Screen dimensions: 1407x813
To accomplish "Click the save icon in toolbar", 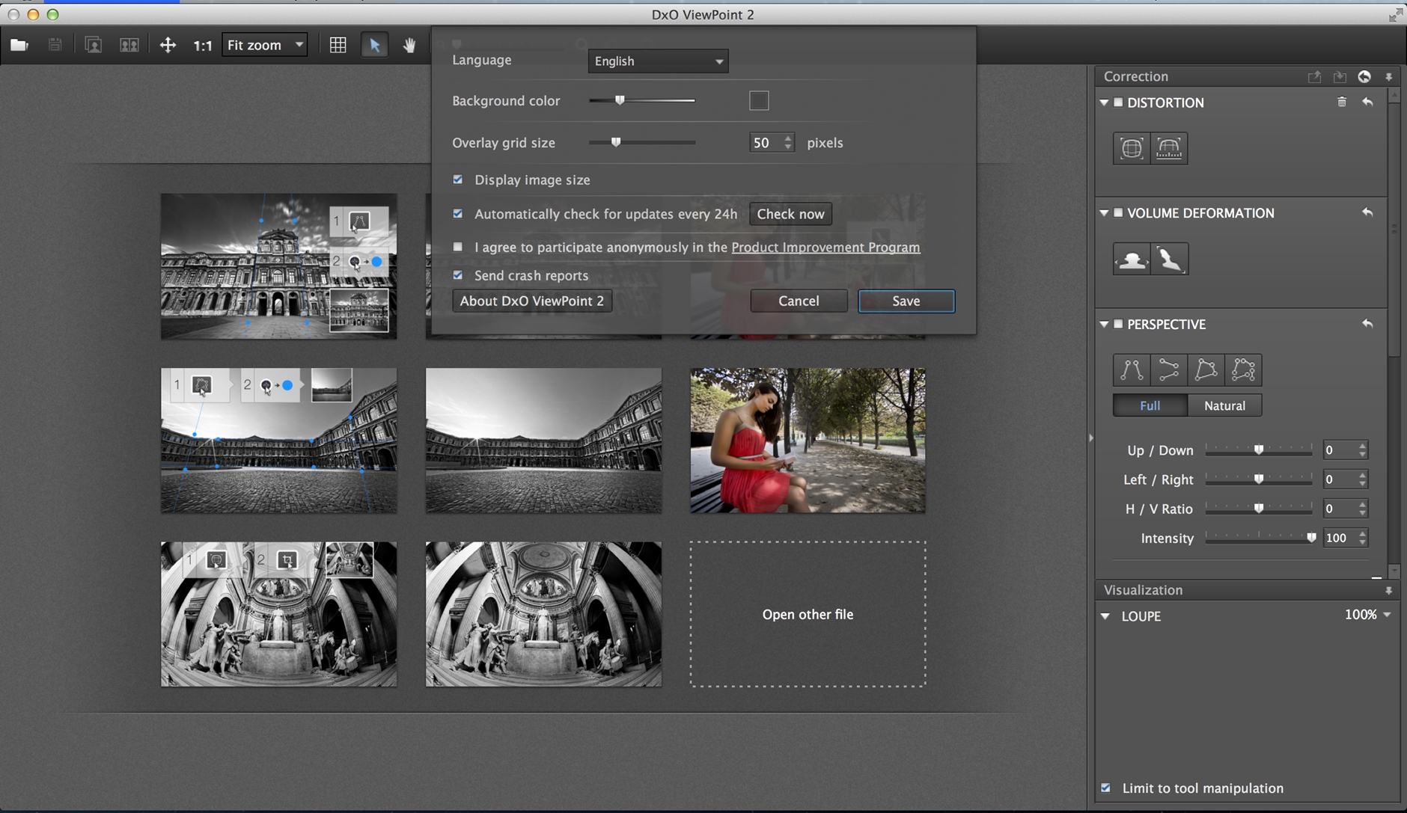I will (x=55, y=45).
